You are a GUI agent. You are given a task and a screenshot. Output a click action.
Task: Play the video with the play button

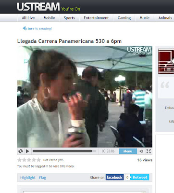tap(27, 151)
